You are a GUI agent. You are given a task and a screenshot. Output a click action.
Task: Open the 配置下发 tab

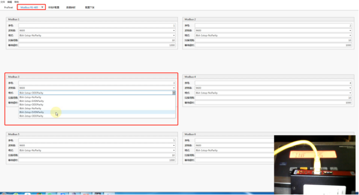click(90, 7)
